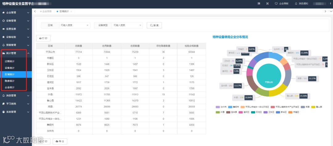Click cell 14422 in 鲁山县 row
This screenshot has height=146, width=333.
coord(79,101)
